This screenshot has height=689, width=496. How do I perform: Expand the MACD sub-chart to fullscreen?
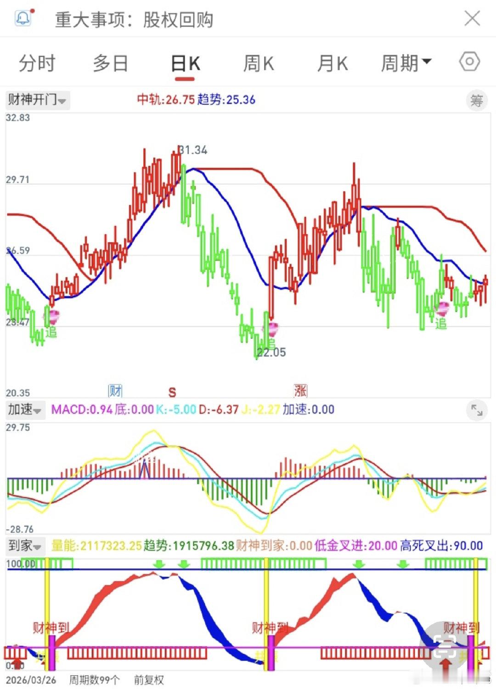click(477, 410)
